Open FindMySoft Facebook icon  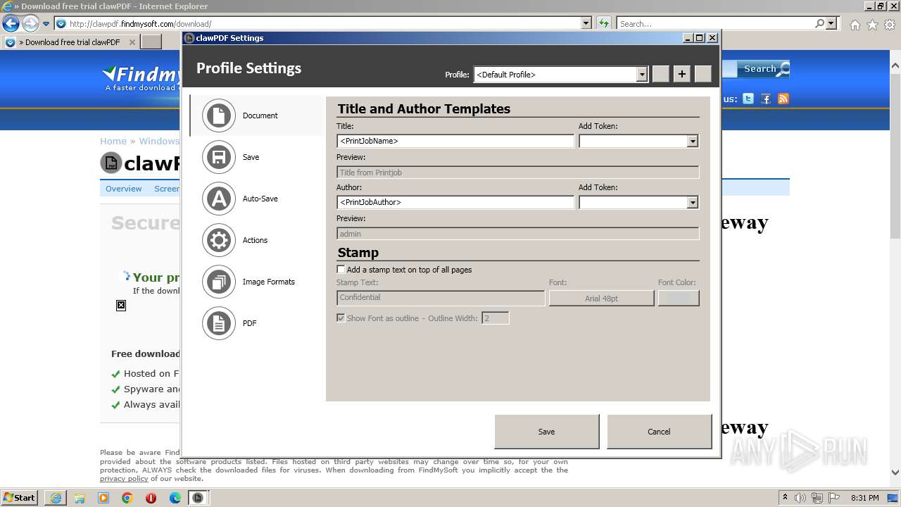coord(766,99)
